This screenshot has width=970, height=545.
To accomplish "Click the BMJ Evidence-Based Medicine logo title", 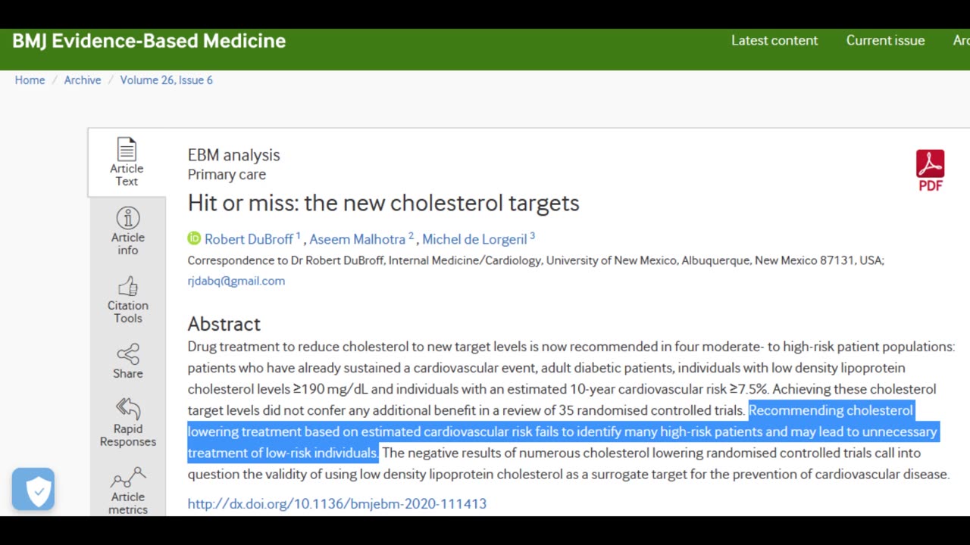I will pos(149,41).
